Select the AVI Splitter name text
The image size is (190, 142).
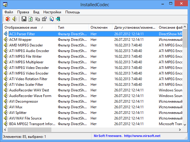[x=18, y=112]
